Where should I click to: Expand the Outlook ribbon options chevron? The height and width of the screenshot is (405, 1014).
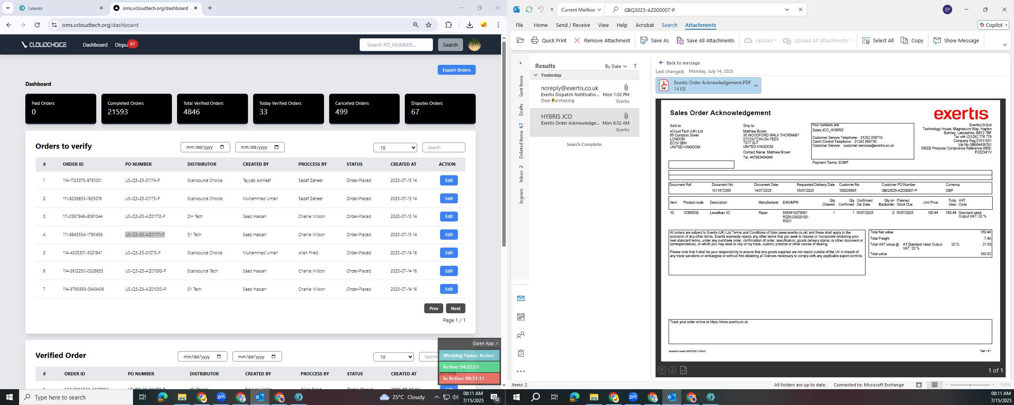point(1005,45)
